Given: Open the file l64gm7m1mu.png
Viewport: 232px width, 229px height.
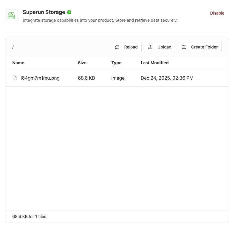Looking at the screenshot, I should click(40, 78).
